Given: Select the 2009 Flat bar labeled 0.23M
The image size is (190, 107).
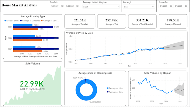Looking at the screenshot, I should (x=23, y=25).
